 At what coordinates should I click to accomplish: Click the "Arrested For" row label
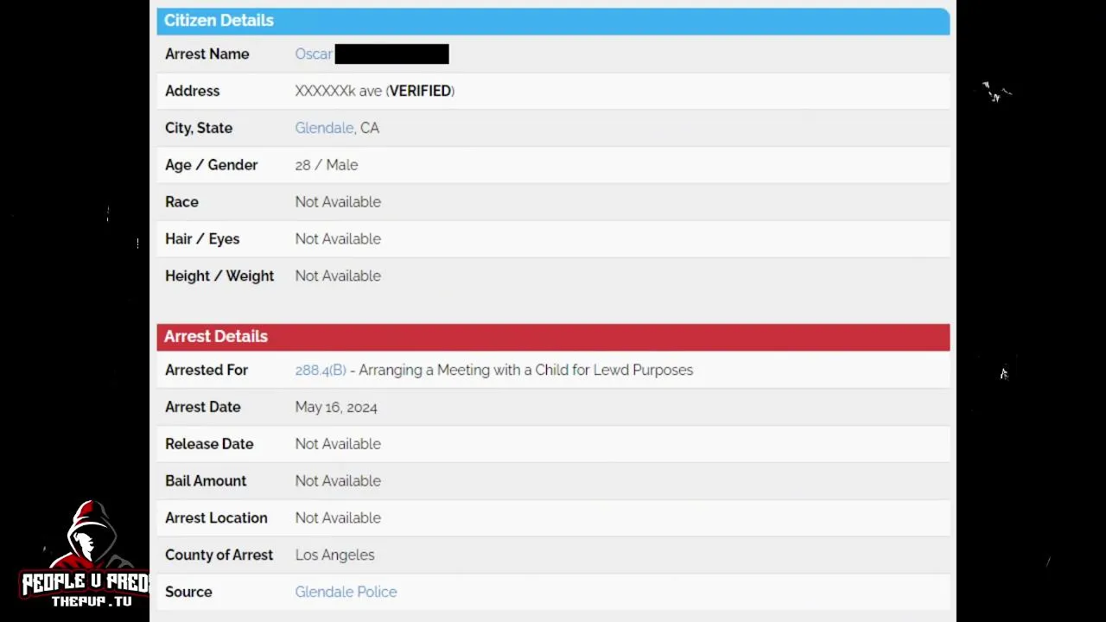tap(207, 370)
